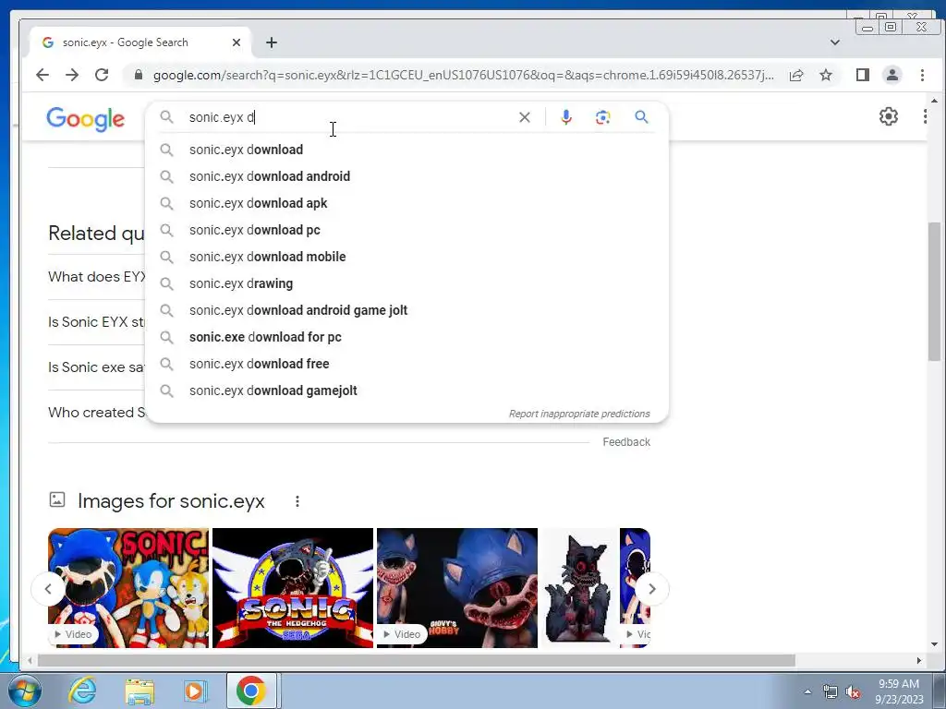Start voice search with microphone icon
The height and width of the screenshot is (709, 946).
pyautogui.click(x=566, y=117)
